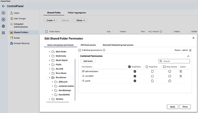
Task: Click the folder tree vertical scrollbar
Action: point(75,80)
